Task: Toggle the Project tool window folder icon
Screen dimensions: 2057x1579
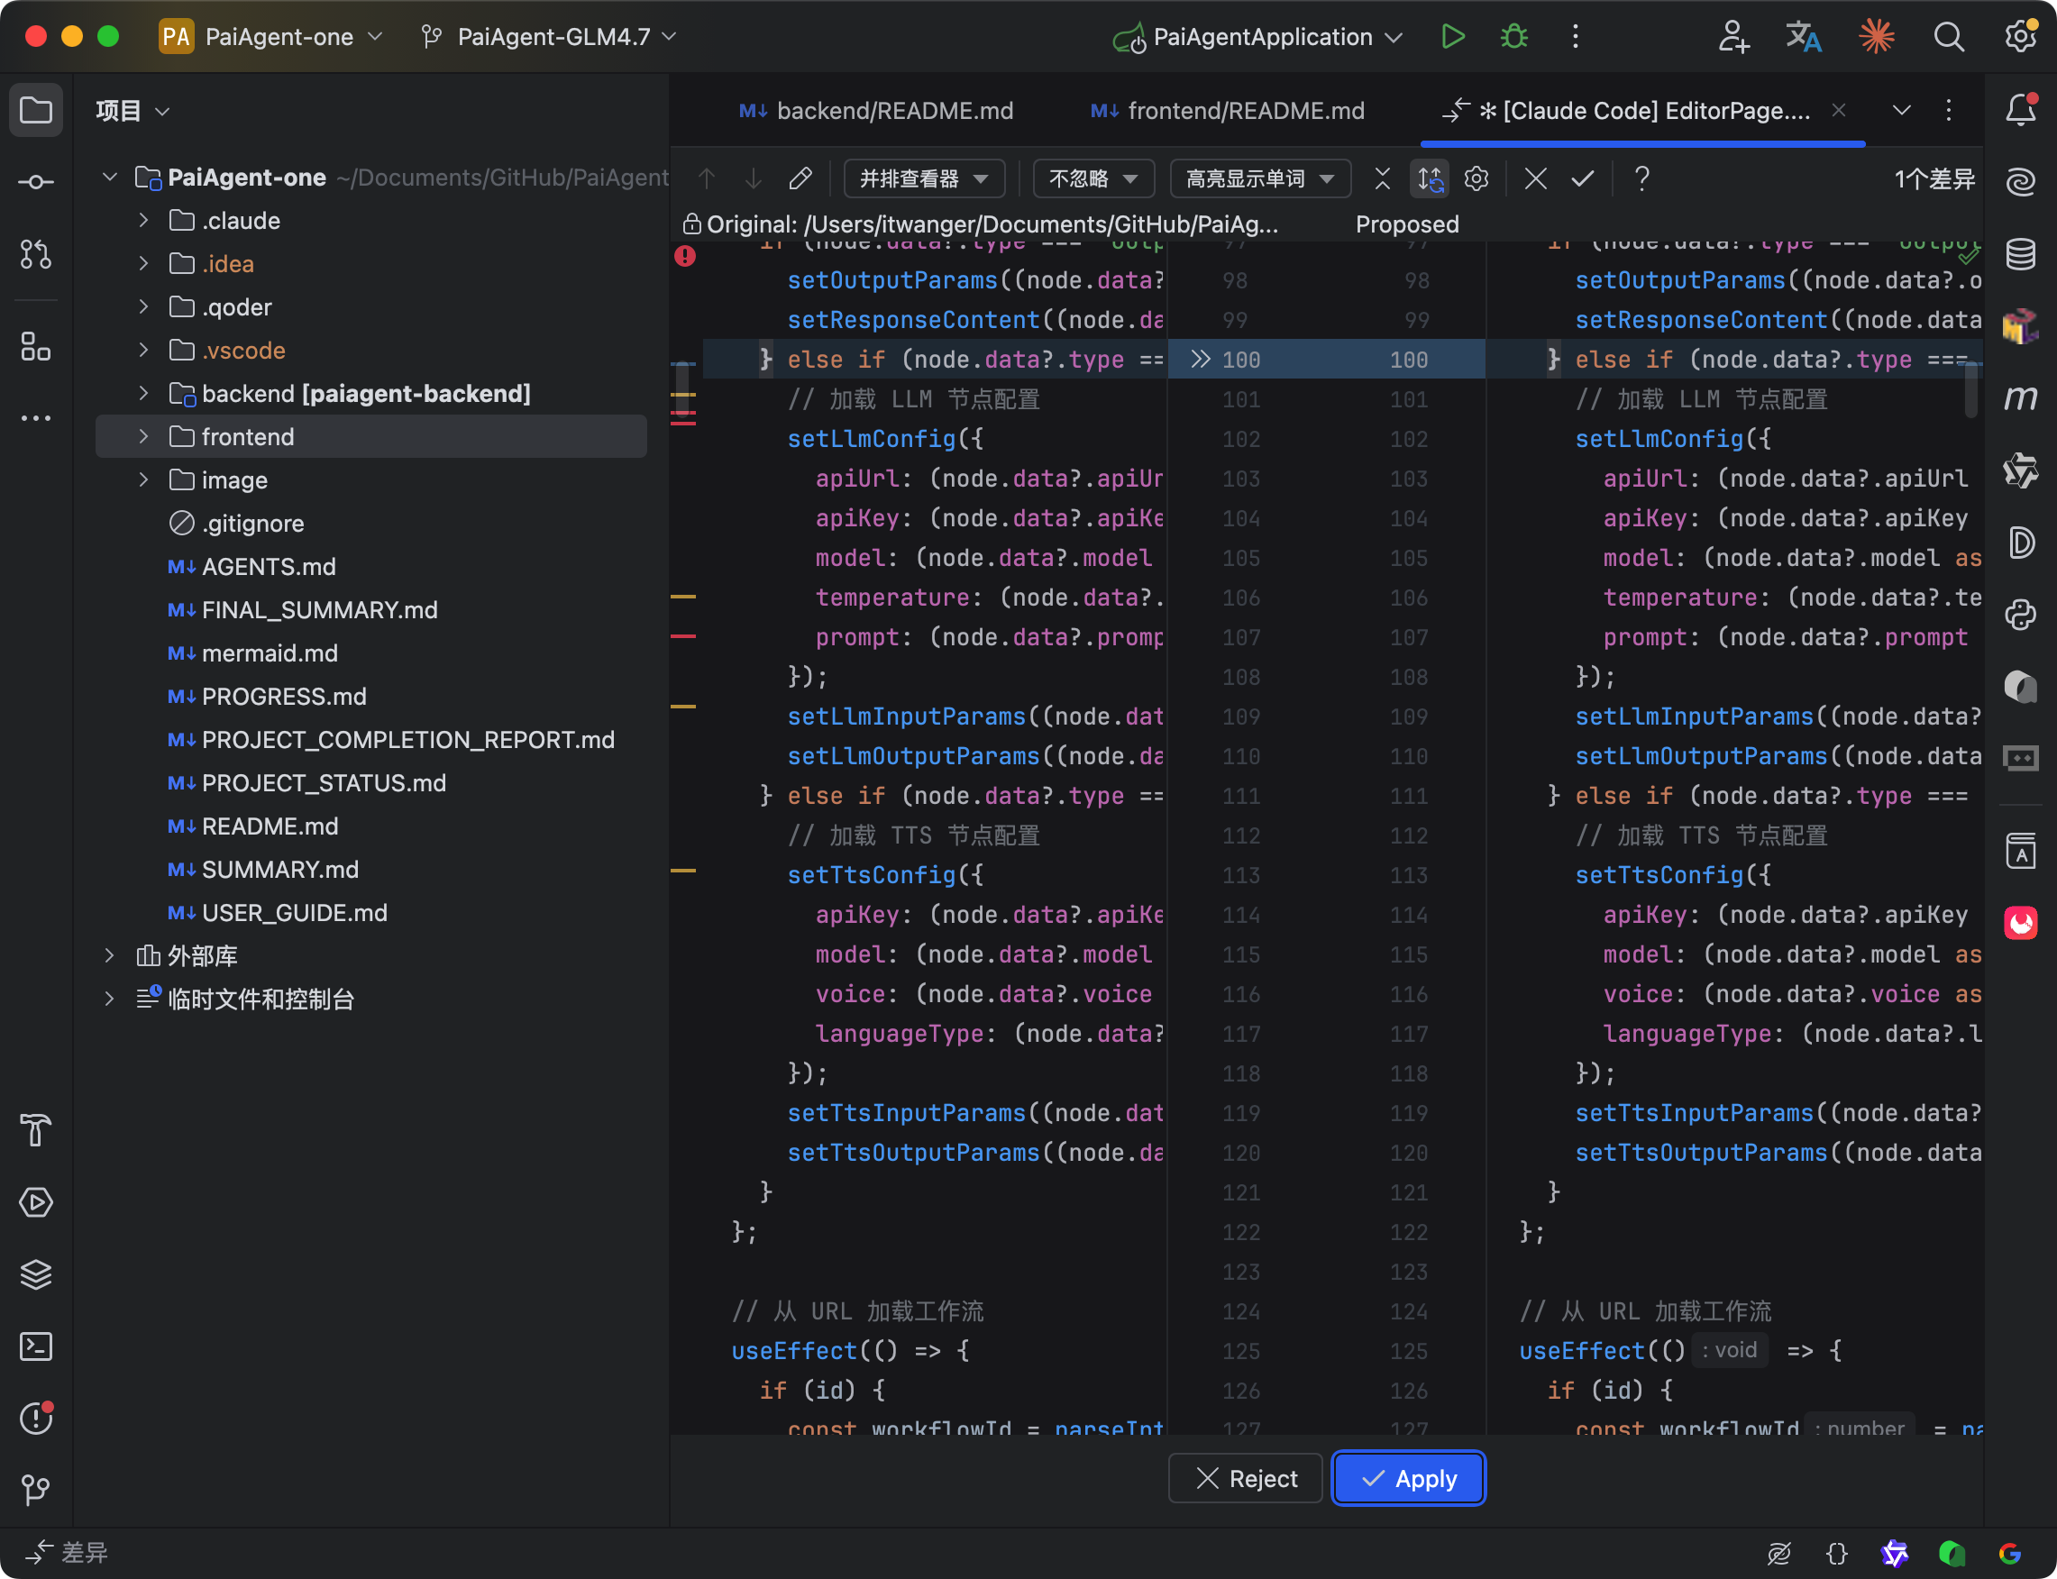Action: pos(36,110)
